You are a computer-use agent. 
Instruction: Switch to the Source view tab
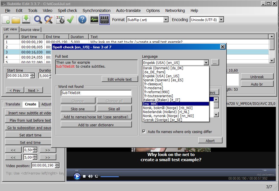click(x=30, y=30)
